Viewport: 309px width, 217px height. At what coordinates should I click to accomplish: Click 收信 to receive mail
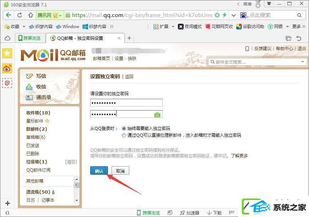[41, 87]
